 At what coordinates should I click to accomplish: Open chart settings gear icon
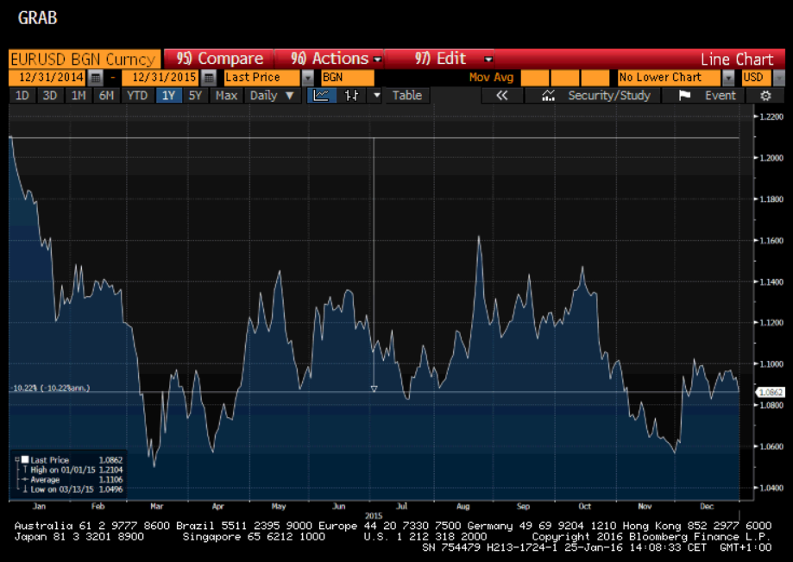(765, 96)
